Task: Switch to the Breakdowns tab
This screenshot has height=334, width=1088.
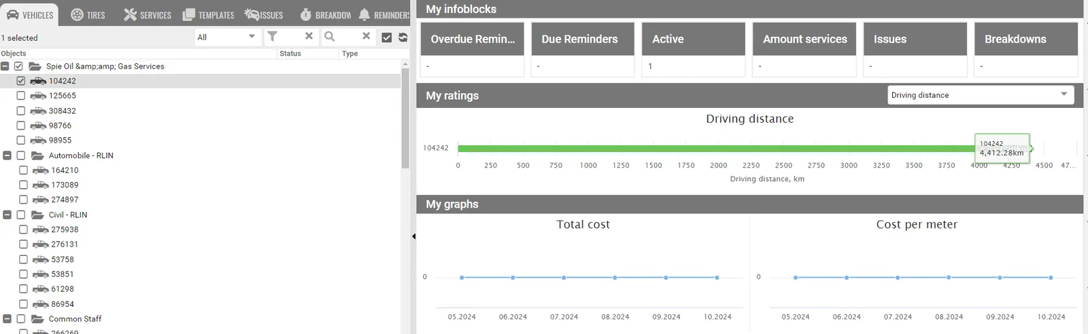Action: click(326, 14)
